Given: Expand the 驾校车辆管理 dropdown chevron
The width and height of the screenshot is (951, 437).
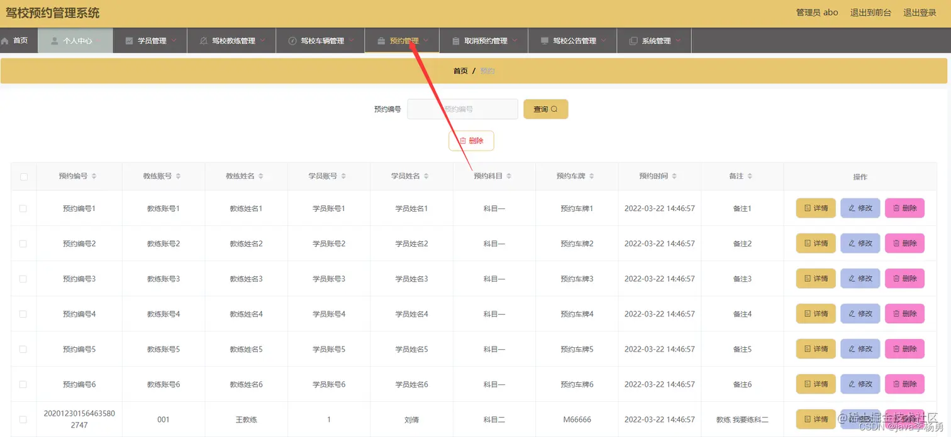Looking at the screenshot, I should pos(351,41).
